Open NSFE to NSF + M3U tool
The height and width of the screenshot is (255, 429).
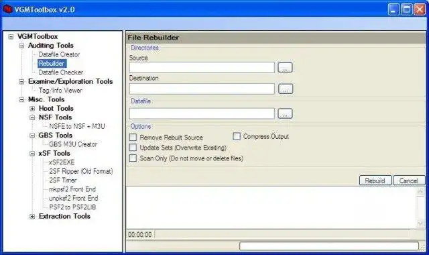pyautogui.click(x=77, y=126)
